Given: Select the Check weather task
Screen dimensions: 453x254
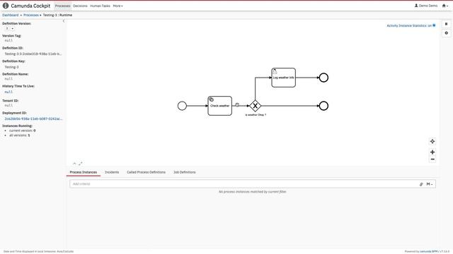Looking at the screenshot, I should [220, 106].
